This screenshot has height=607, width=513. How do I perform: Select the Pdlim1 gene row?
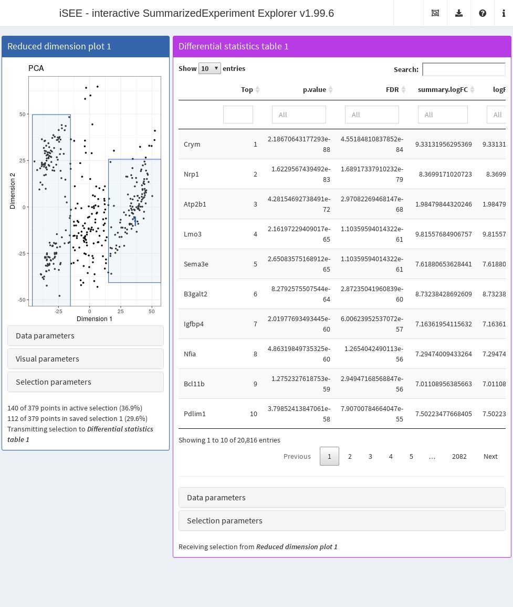342,414
